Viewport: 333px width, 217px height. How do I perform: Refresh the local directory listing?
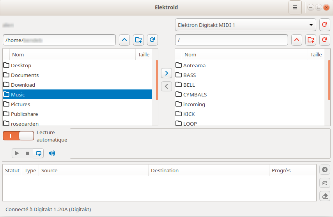pos(152,40)
